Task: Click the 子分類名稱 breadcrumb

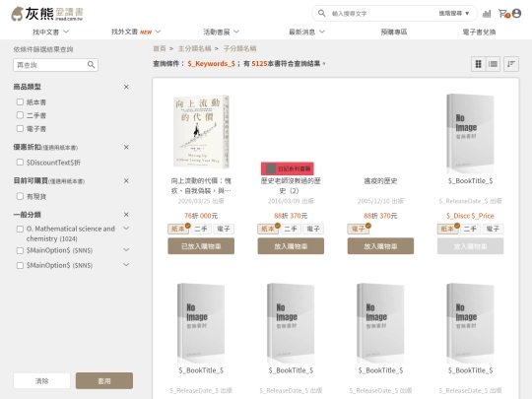Action: (239, 48)
